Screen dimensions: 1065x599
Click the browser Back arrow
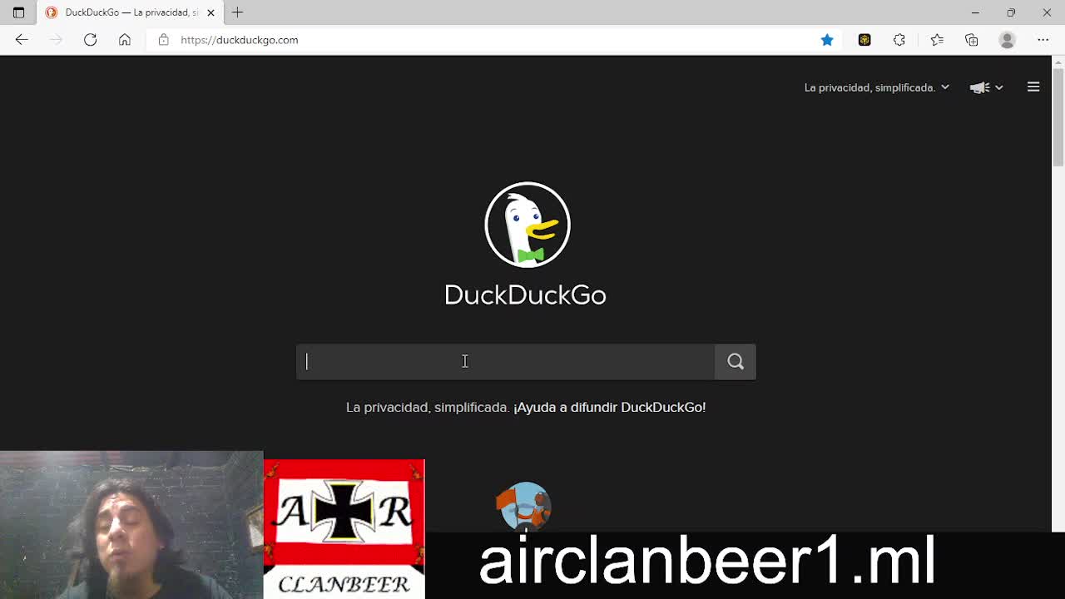(x=22, y=40)
